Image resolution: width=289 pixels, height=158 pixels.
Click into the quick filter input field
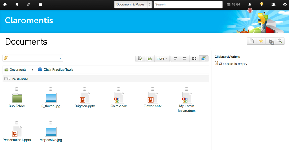pyautogui.click(x=33, y=58)
